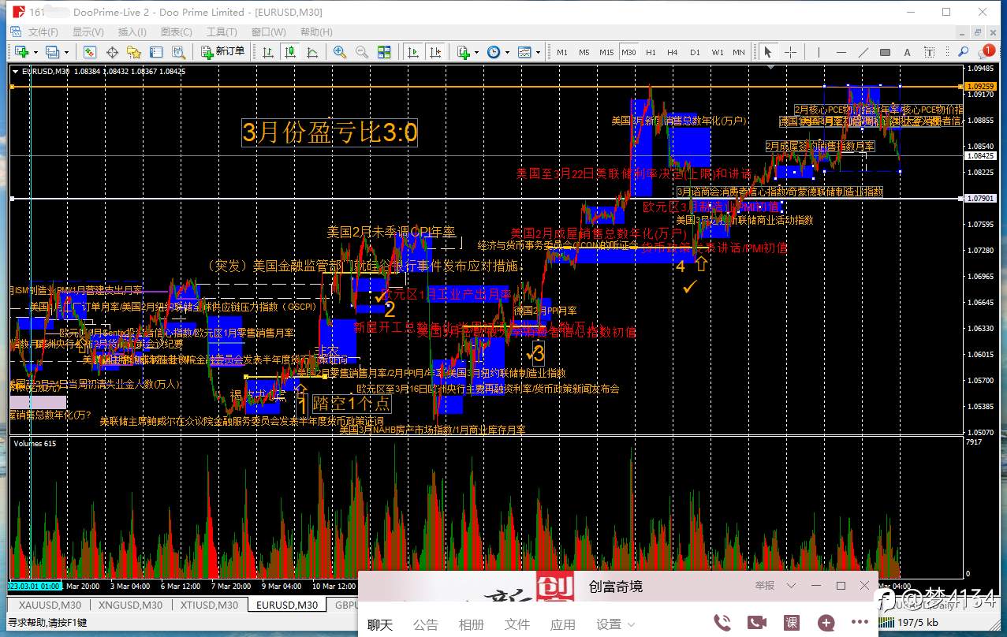The height and width of the screenshot is (637, 1007).
Task: Click the 举报 report link in chat window
Action: click(x=765, y=586)
